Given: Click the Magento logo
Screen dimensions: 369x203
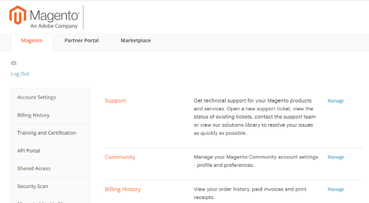Looking at the screenshot, I should coord(44,17).
